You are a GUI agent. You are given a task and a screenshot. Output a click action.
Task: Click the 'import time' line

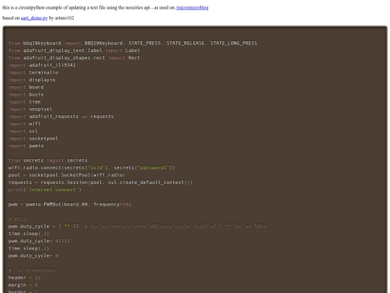[25, 102]
